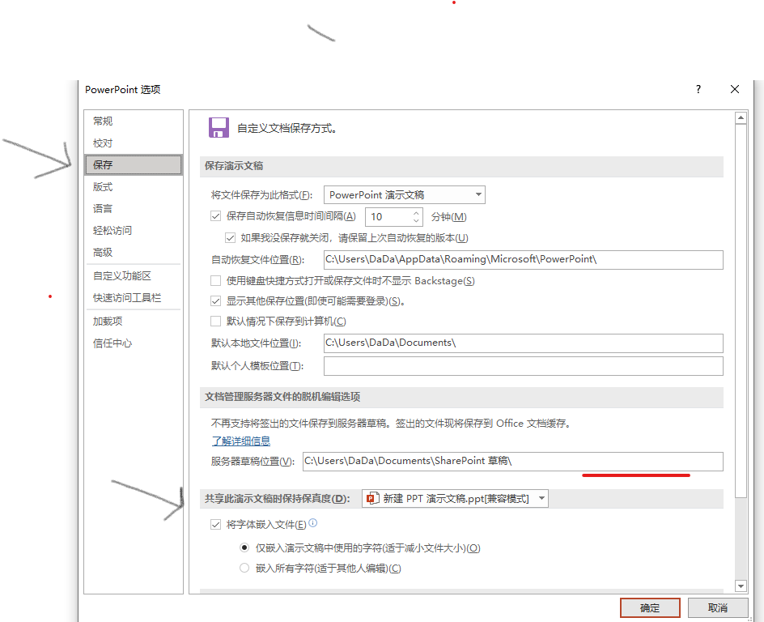This screenshot has width=764, height=622.
Task: Select 仅嵌入演示文稿中使用的字符 radio button
Action: [244, 547]
